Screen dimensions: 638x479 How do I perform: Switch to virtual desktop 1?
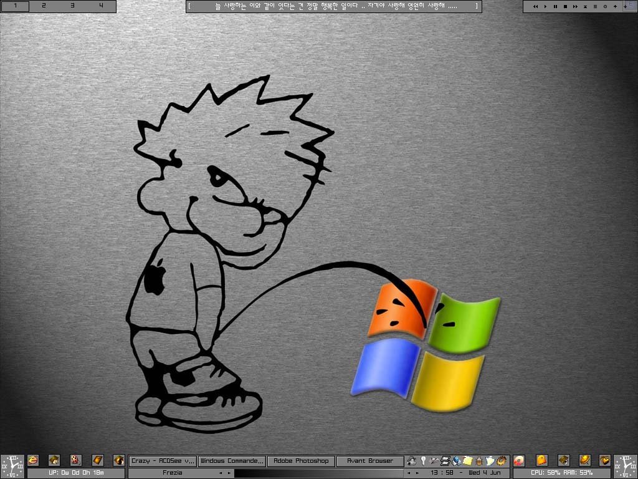click(16, 6)
